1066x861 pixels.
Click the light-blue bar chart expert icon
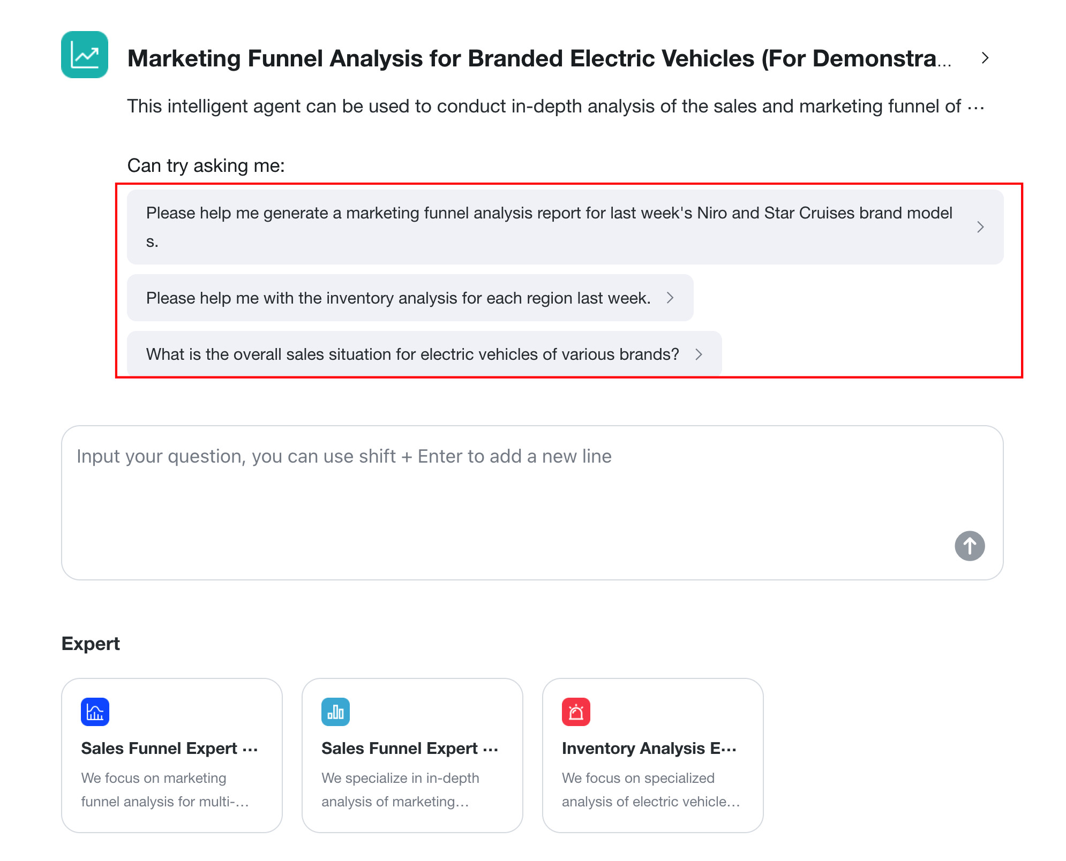tap(335, 712)
